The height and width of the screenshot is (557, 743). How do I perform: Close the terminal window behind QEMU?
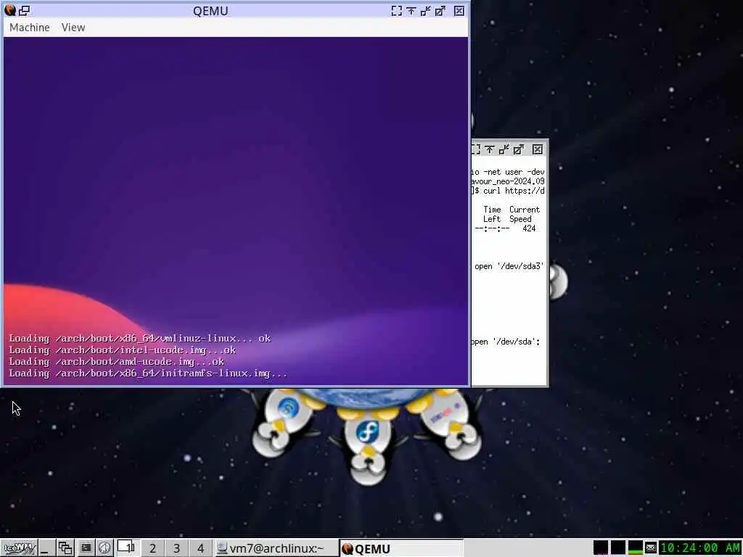pos(538,149)
